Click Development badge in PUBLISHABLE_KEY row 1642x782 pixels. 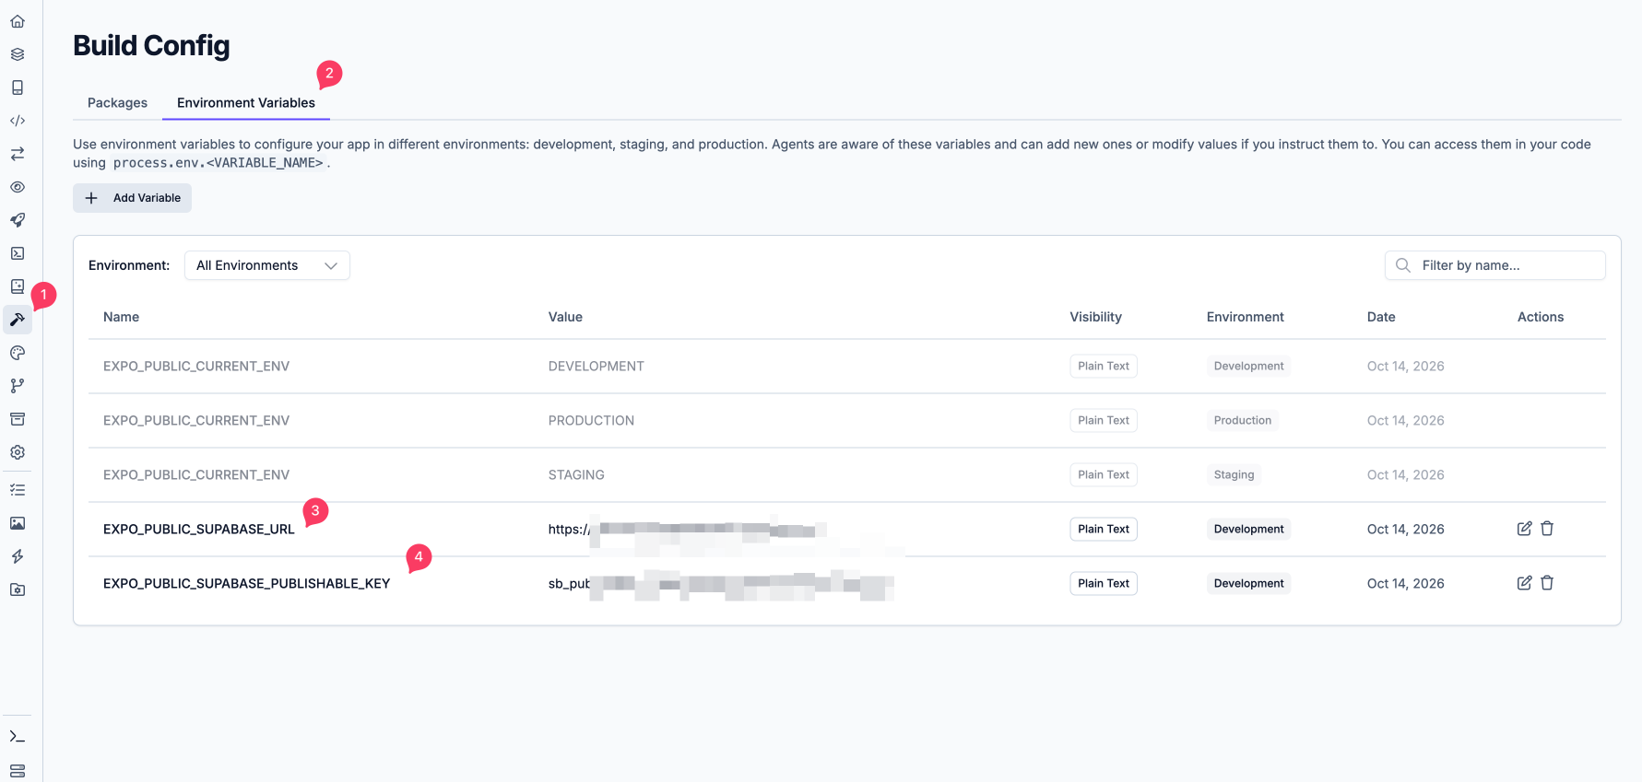pos(1248,583)
